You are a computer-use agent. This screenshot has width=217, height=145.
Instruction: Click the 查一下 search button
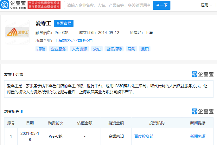coord(162,5)
